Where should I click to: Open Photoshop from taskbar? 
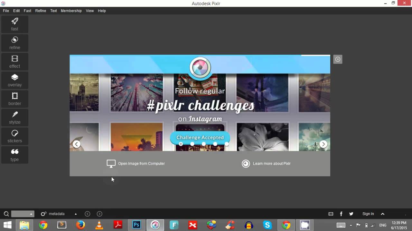pos(136,225)
